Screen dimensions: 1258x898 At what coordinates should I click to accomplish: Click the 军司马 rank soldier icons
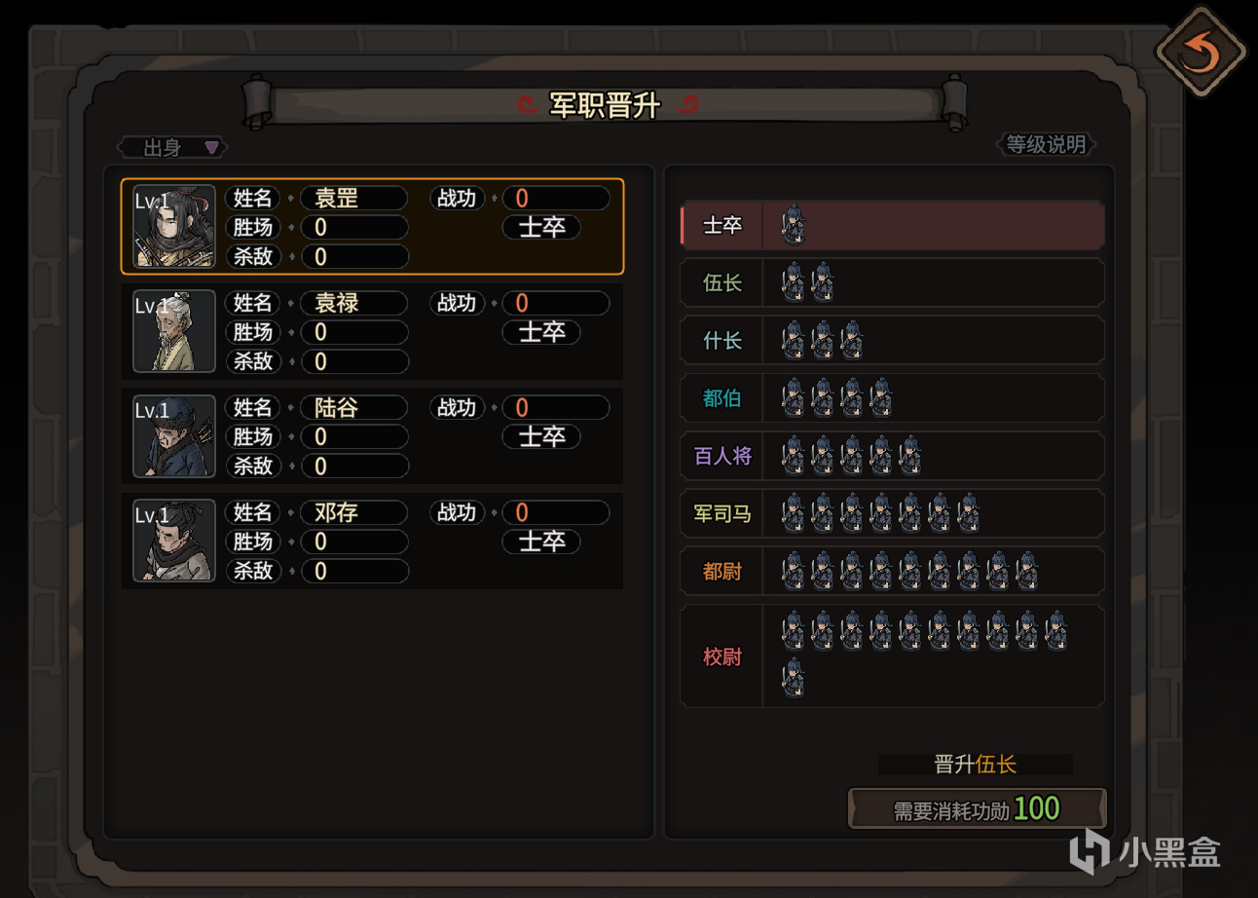pyautogui.click(x=880, y=513)
